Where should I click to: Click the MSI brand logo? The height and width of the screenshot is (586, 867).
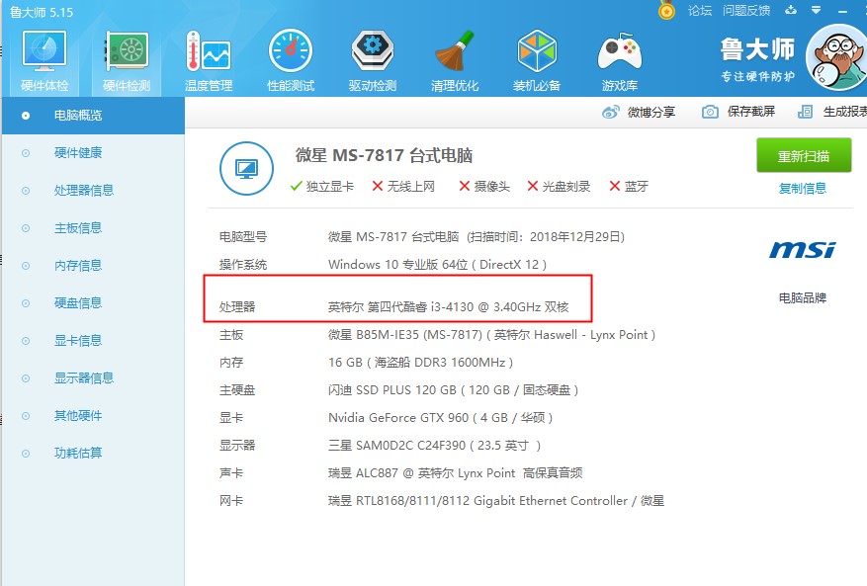803,249
